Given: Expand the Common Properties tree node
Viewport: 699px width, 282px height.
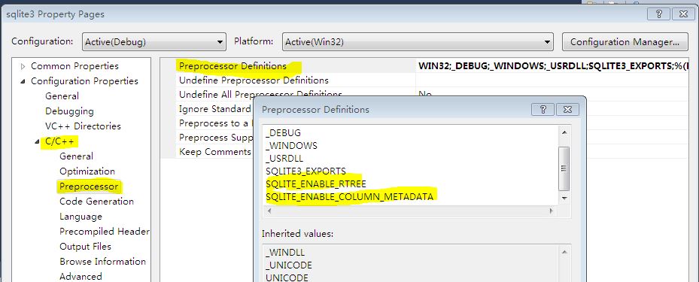Looking at the screenshot, I should (23, 67).
